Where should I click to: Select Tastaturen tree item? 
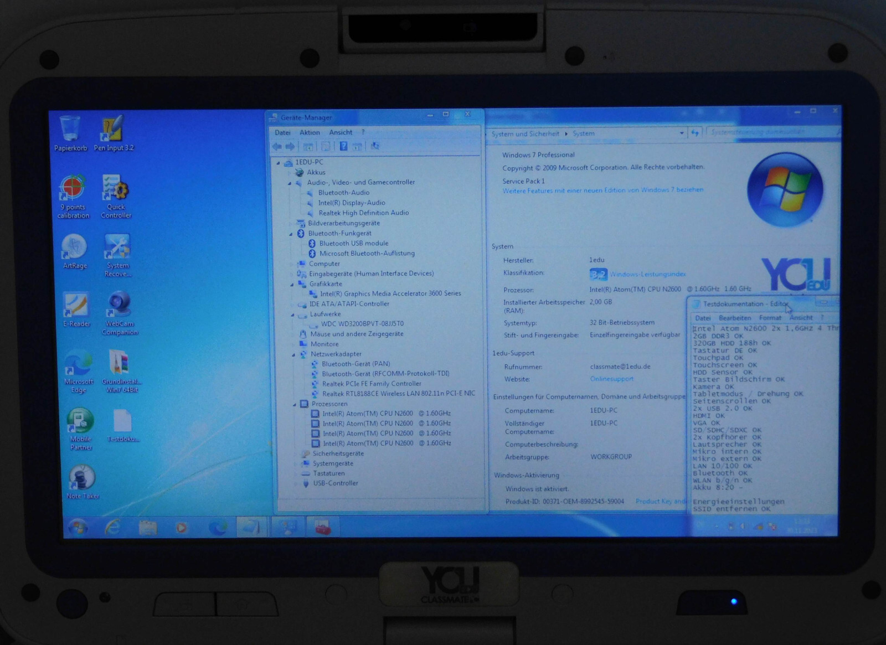[328, 473]
